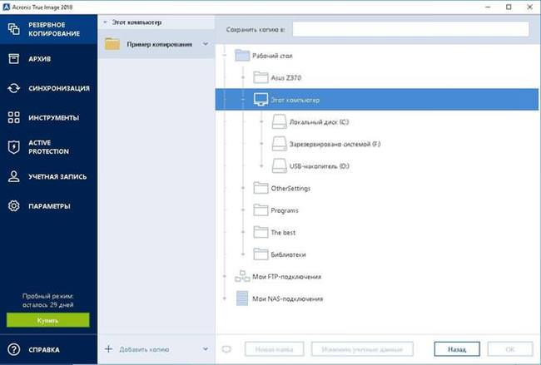The width and height of the screenshot is (541, 365).
Task: Click the OtherSettings folder icon
Action: tap(261, 188)
